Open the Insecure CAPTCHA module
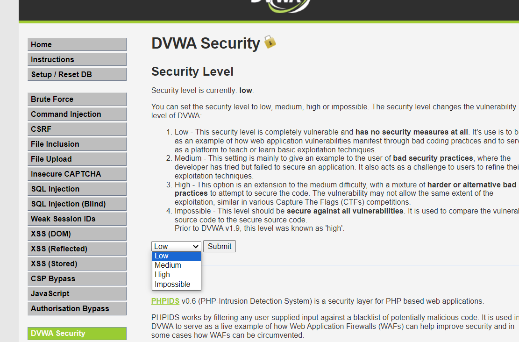 [77, 174]
